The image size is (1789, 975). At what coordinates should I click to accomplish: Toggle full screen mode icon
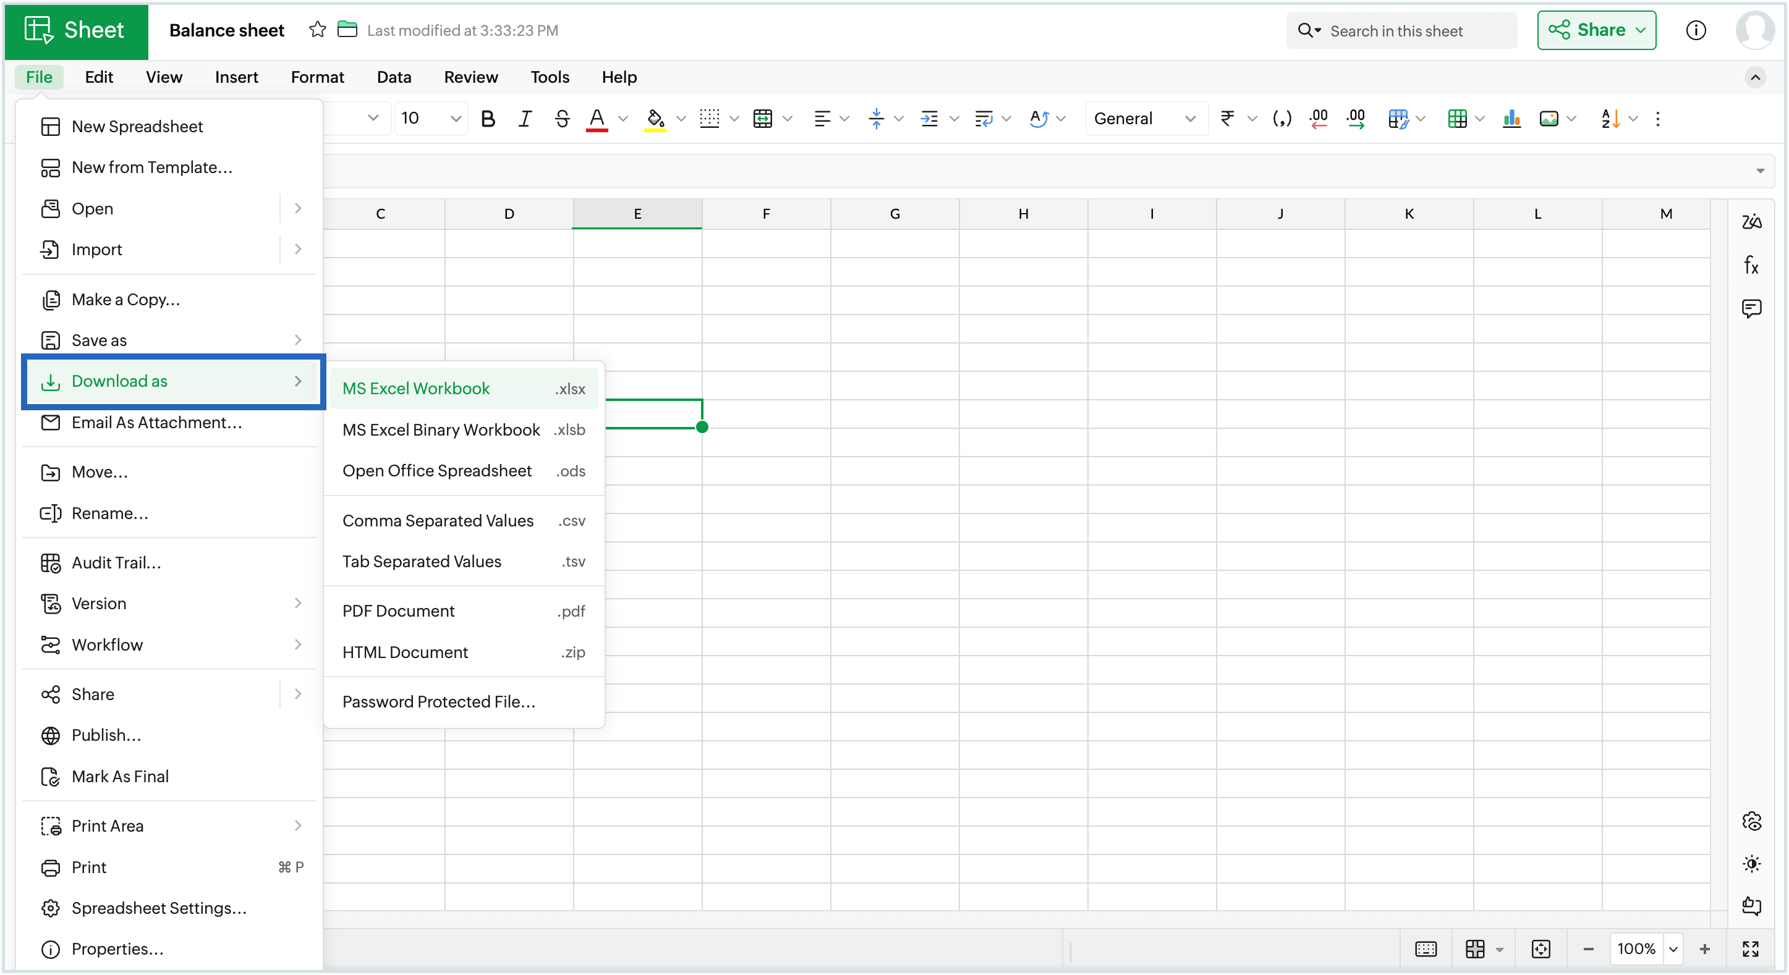coord(1750,948)
